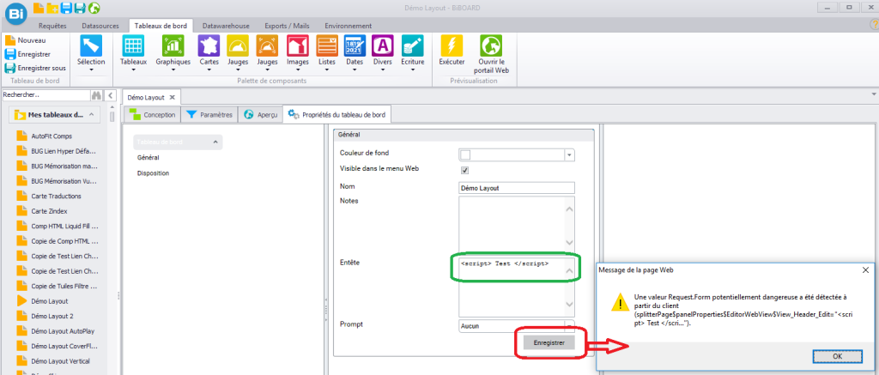Click the new file icon in quick access toolbar
This screenshot has width=879, height=375.
[38, 8]
